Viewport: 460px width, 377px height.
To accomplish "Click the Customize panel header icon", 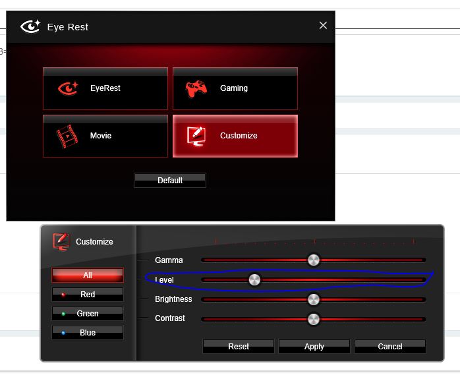I will click(61, 242).
